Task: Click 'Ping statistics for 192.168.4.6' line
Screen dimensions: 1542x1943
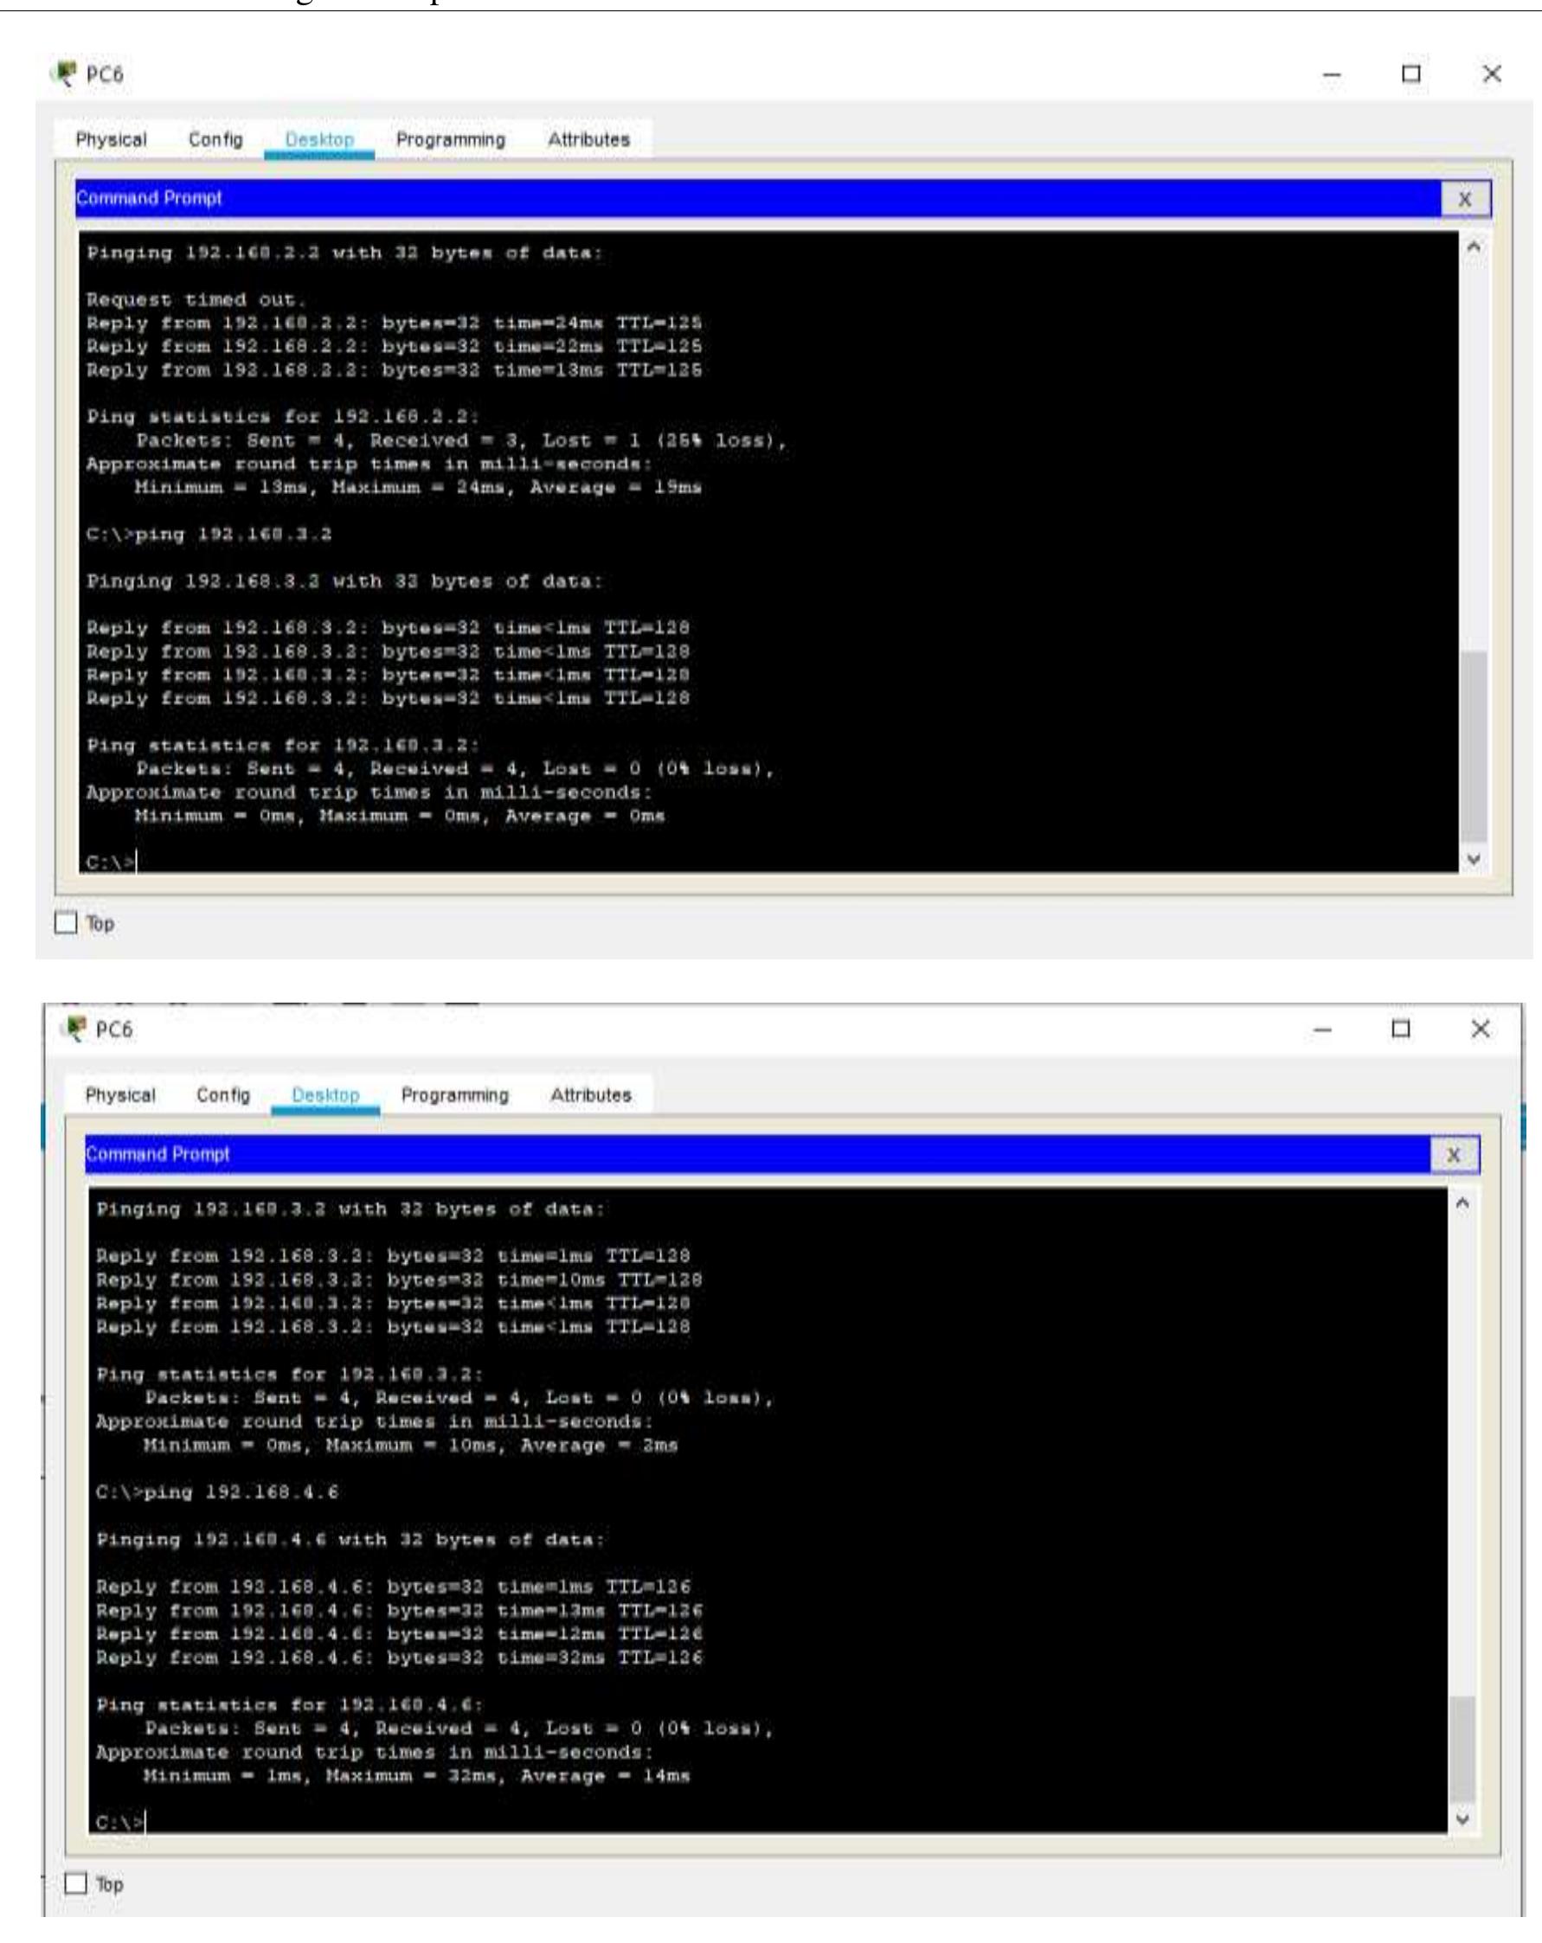Action: tap(290, 1704)
